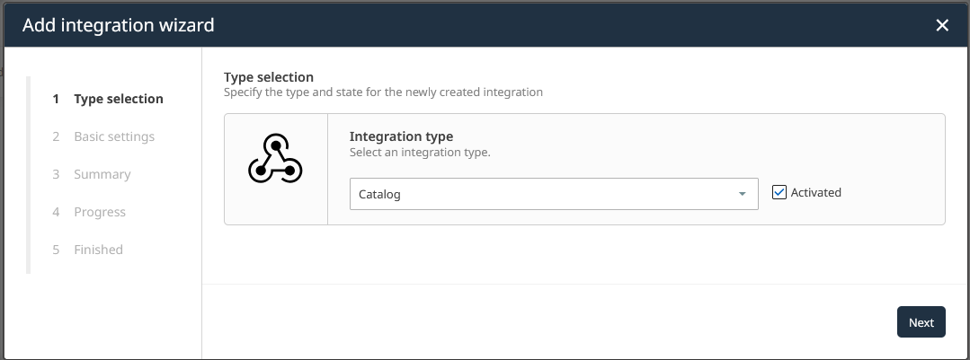Click the Integration type field label
This screenshot has width=970, height=360.
click(401, 136)
